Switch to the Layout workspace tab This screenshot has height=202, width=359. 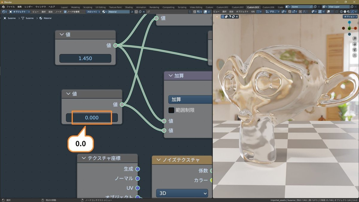pos(64,7)
